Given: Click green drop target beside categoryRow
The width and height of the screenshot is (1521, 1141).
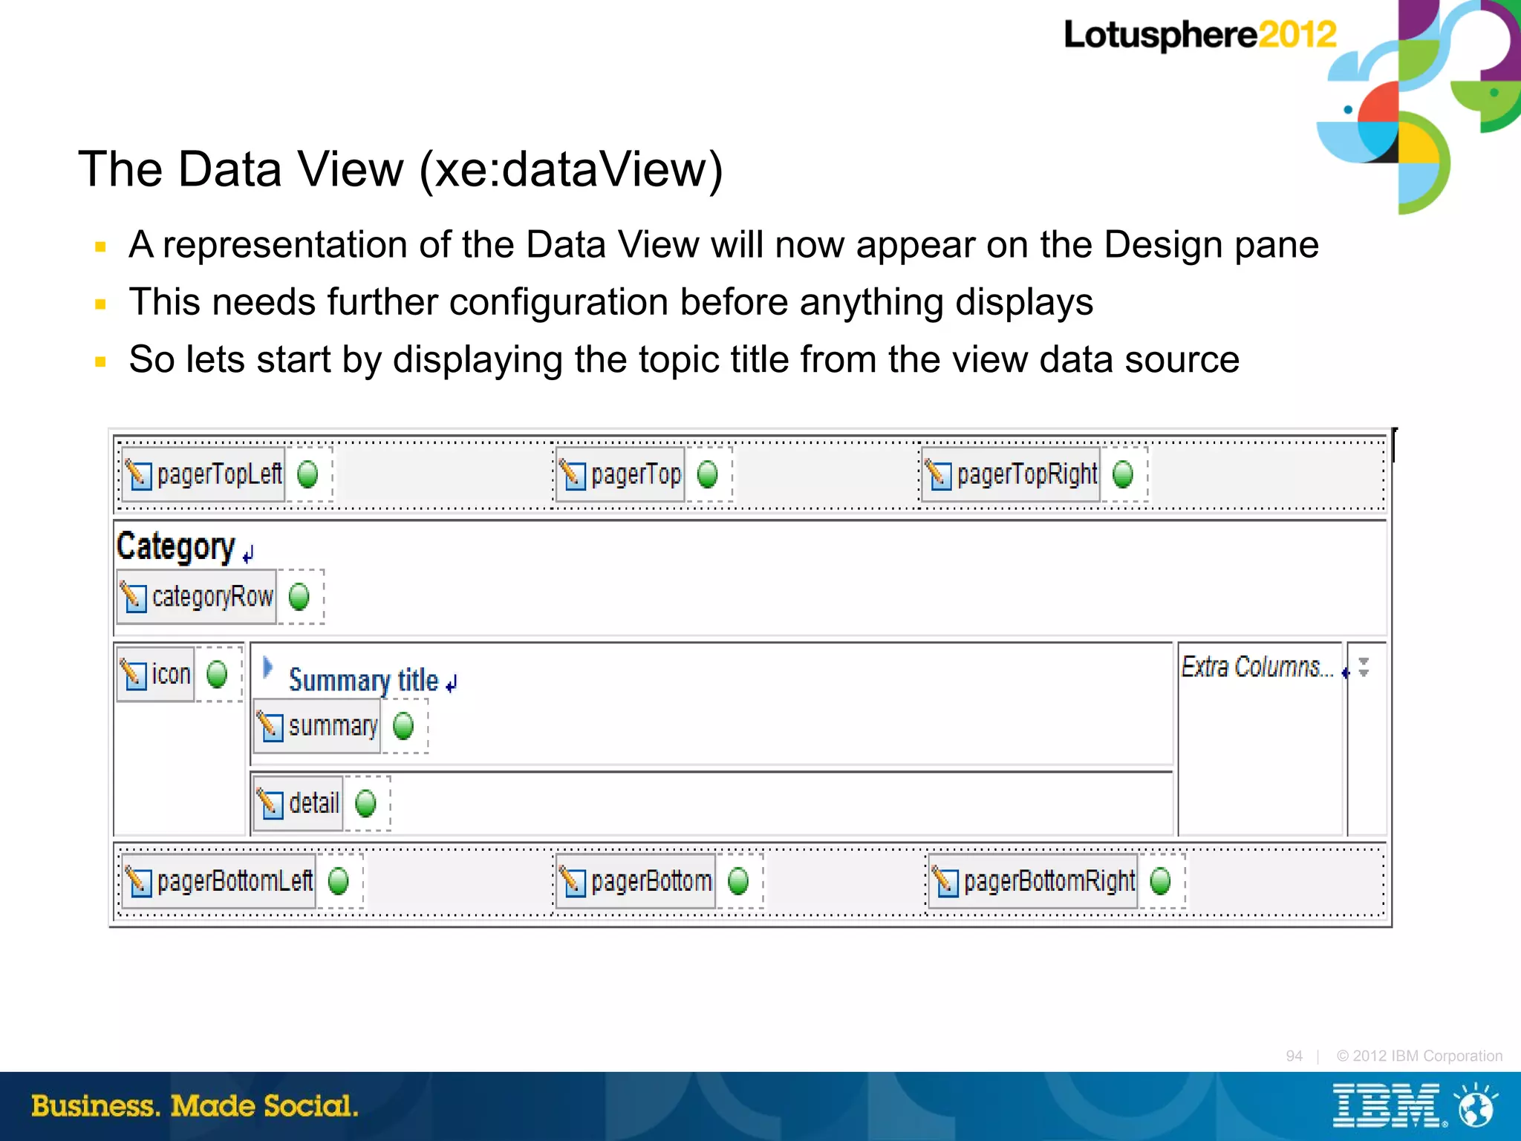Looking at the screenshot, I should click(x=299, y=596).
